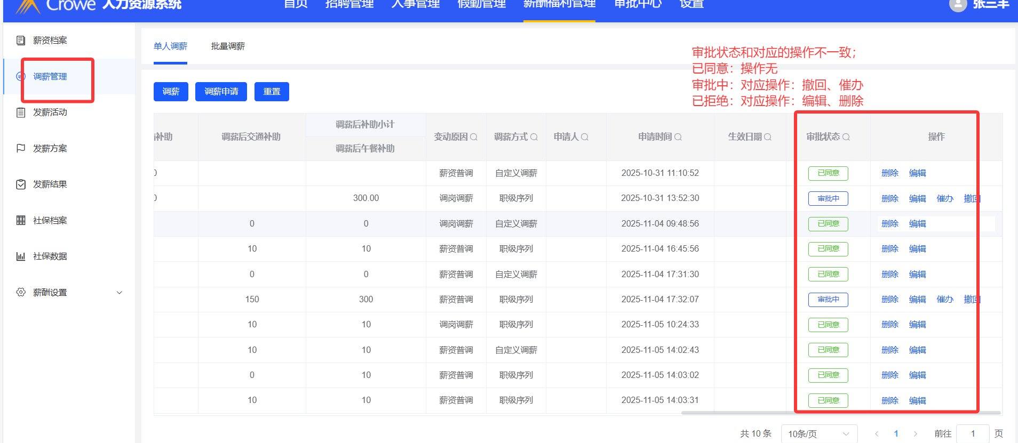Screen dimensions: 1018x443
Task: Click 催办 in the first 审批中 row
Action: [945, 198]
